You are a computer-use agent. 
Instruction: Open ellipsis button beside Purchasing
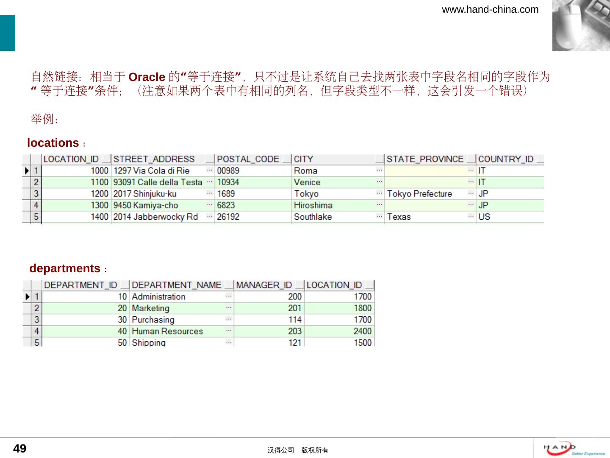point(229,319)
